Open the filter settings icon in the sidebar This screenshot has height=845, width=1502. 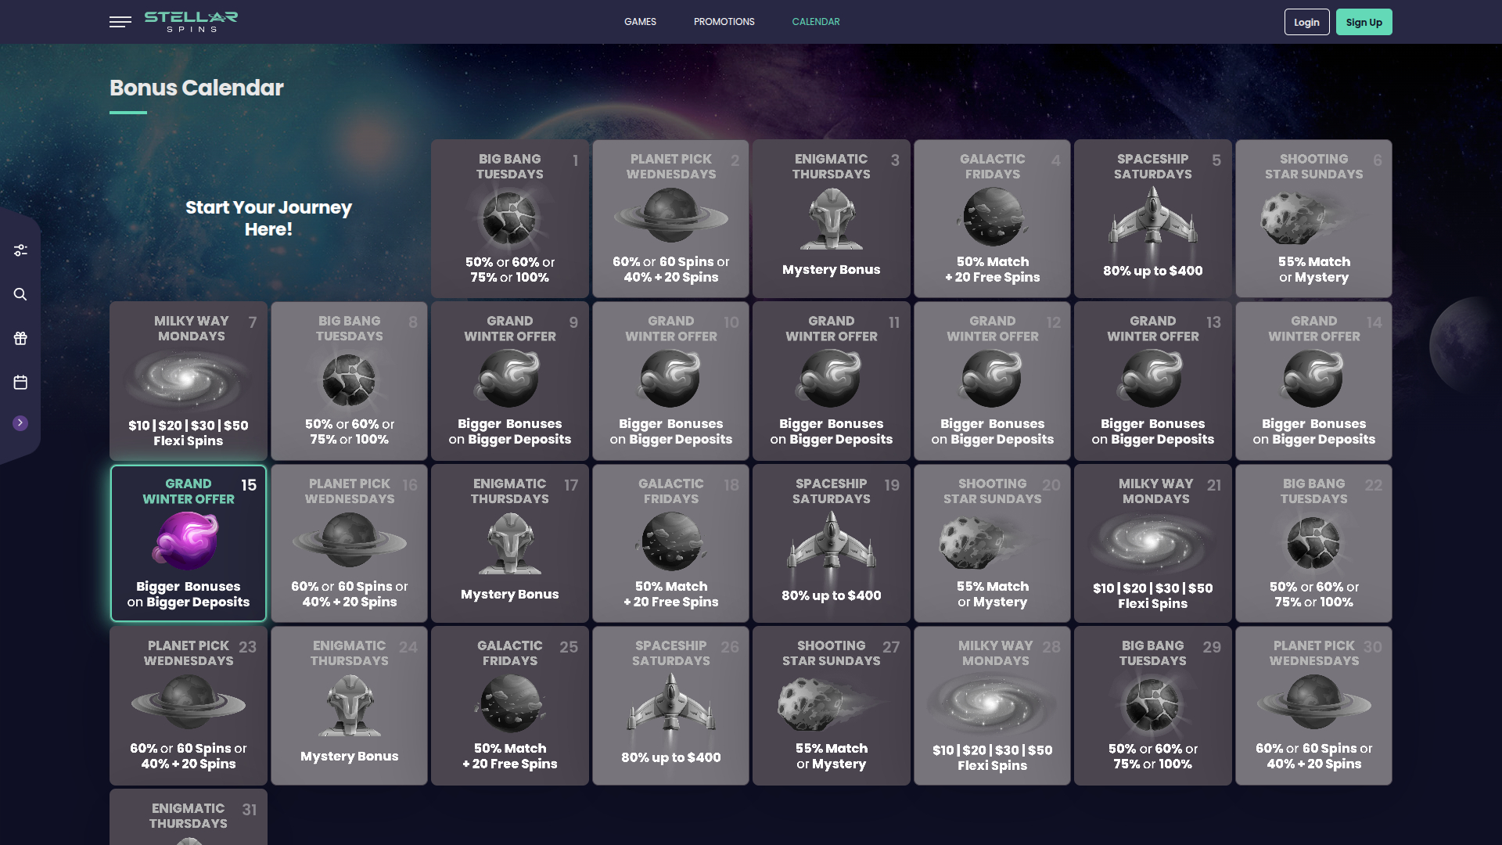point(20,250)
